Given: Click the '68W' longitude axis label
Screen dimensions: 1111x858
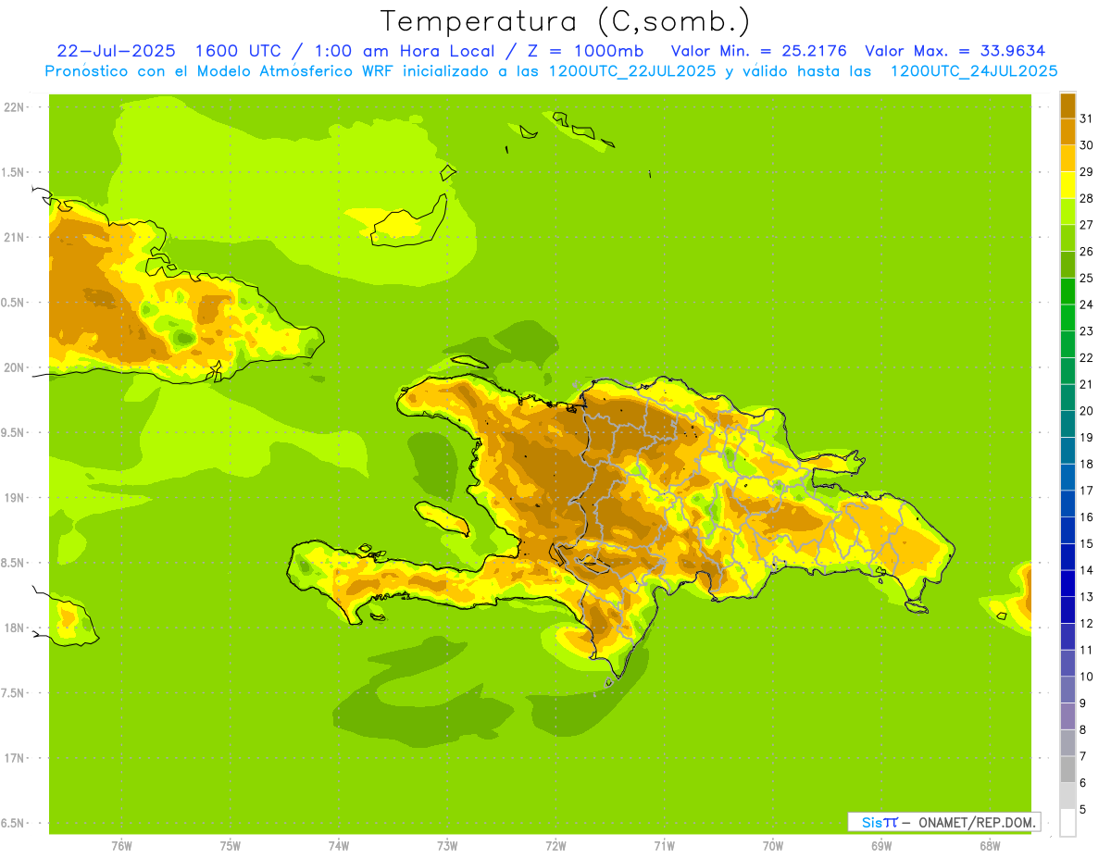Looking at the screenshot, I should coord(989,846).
